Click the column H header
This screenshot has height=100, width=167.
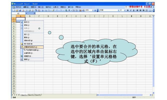(x=85, y=16)
